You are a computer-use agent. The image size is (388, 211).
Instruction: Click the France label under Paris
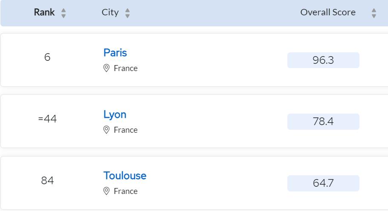point(125,68)
